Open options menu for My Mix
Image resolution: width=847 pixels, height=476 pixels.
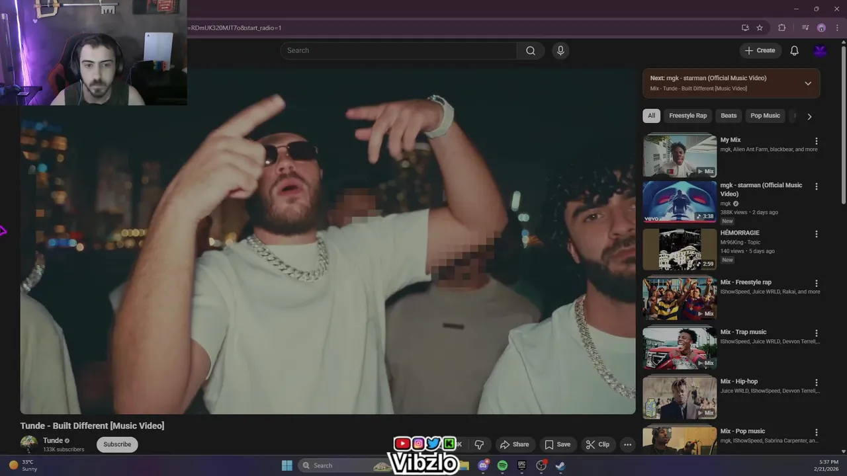[816, 141]
